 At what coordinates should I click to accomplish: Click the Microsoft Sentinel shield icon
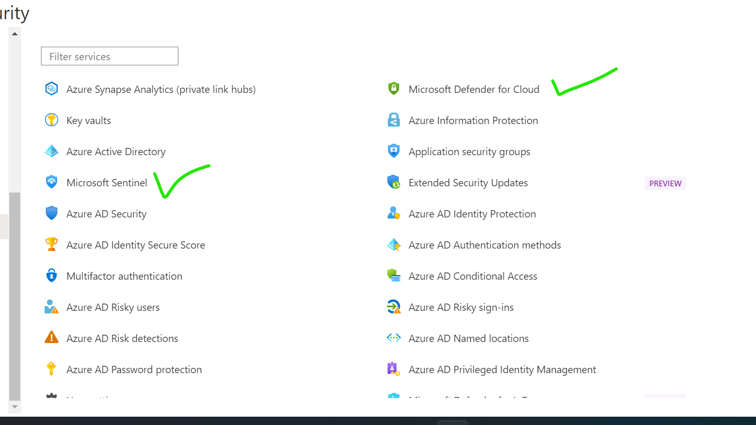point(51,182)
